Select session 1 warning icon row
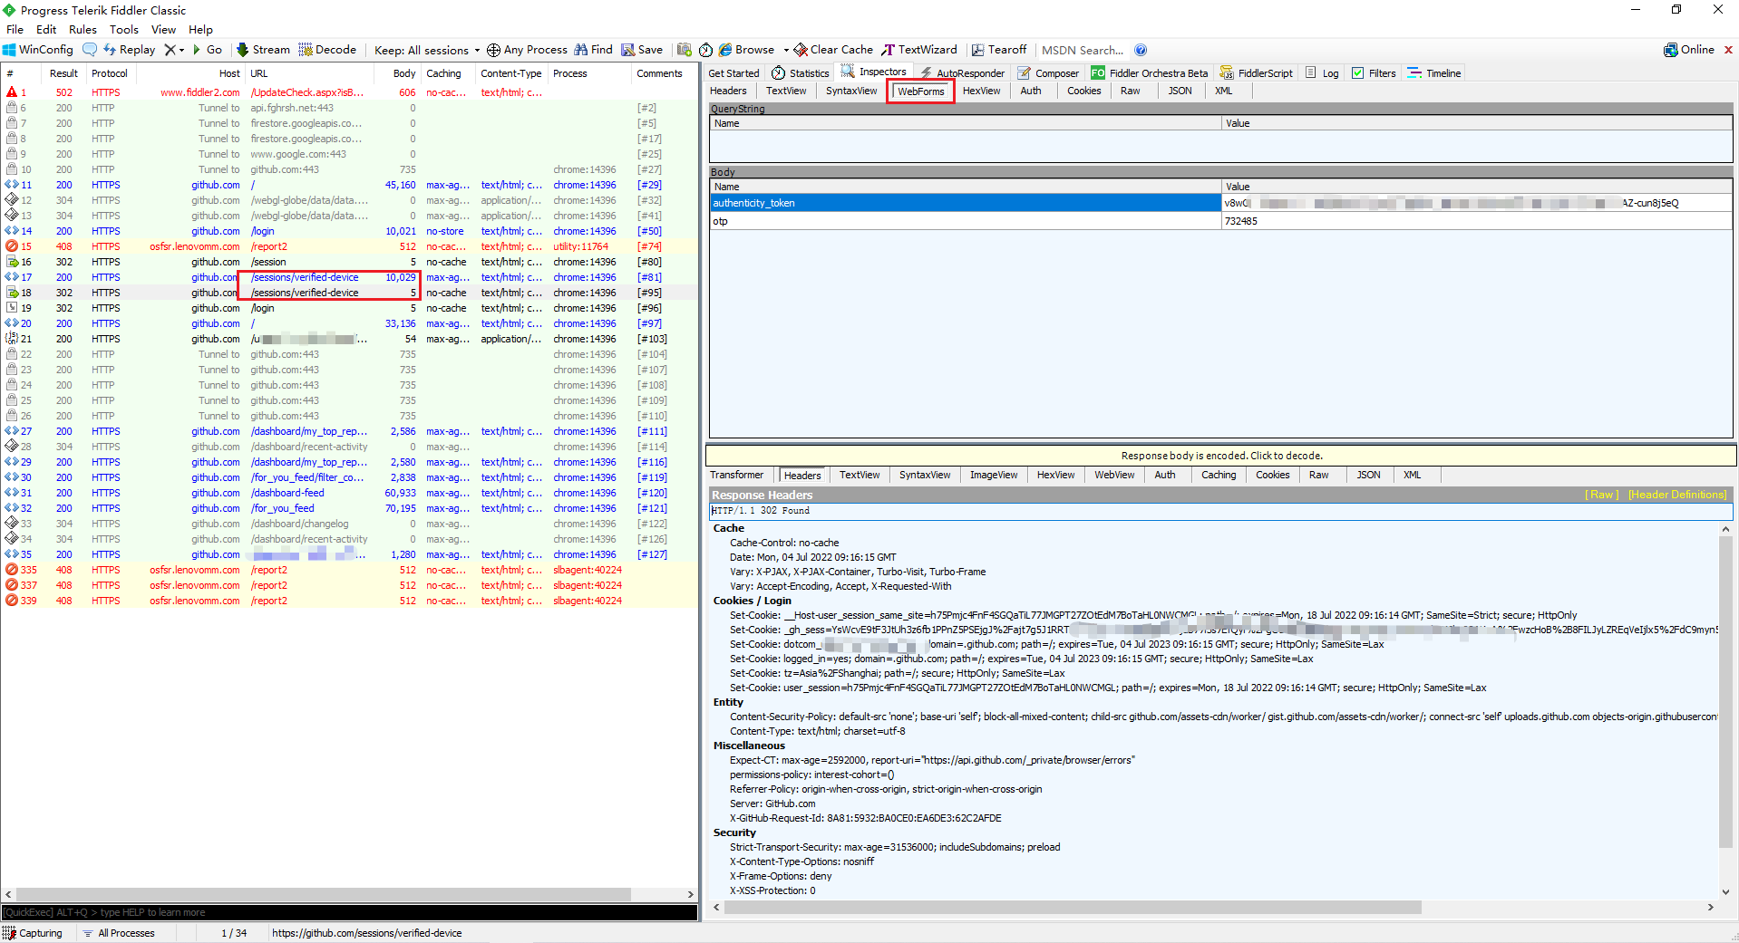This screenshot has width=1739, height=943. [x=12, y=92]
